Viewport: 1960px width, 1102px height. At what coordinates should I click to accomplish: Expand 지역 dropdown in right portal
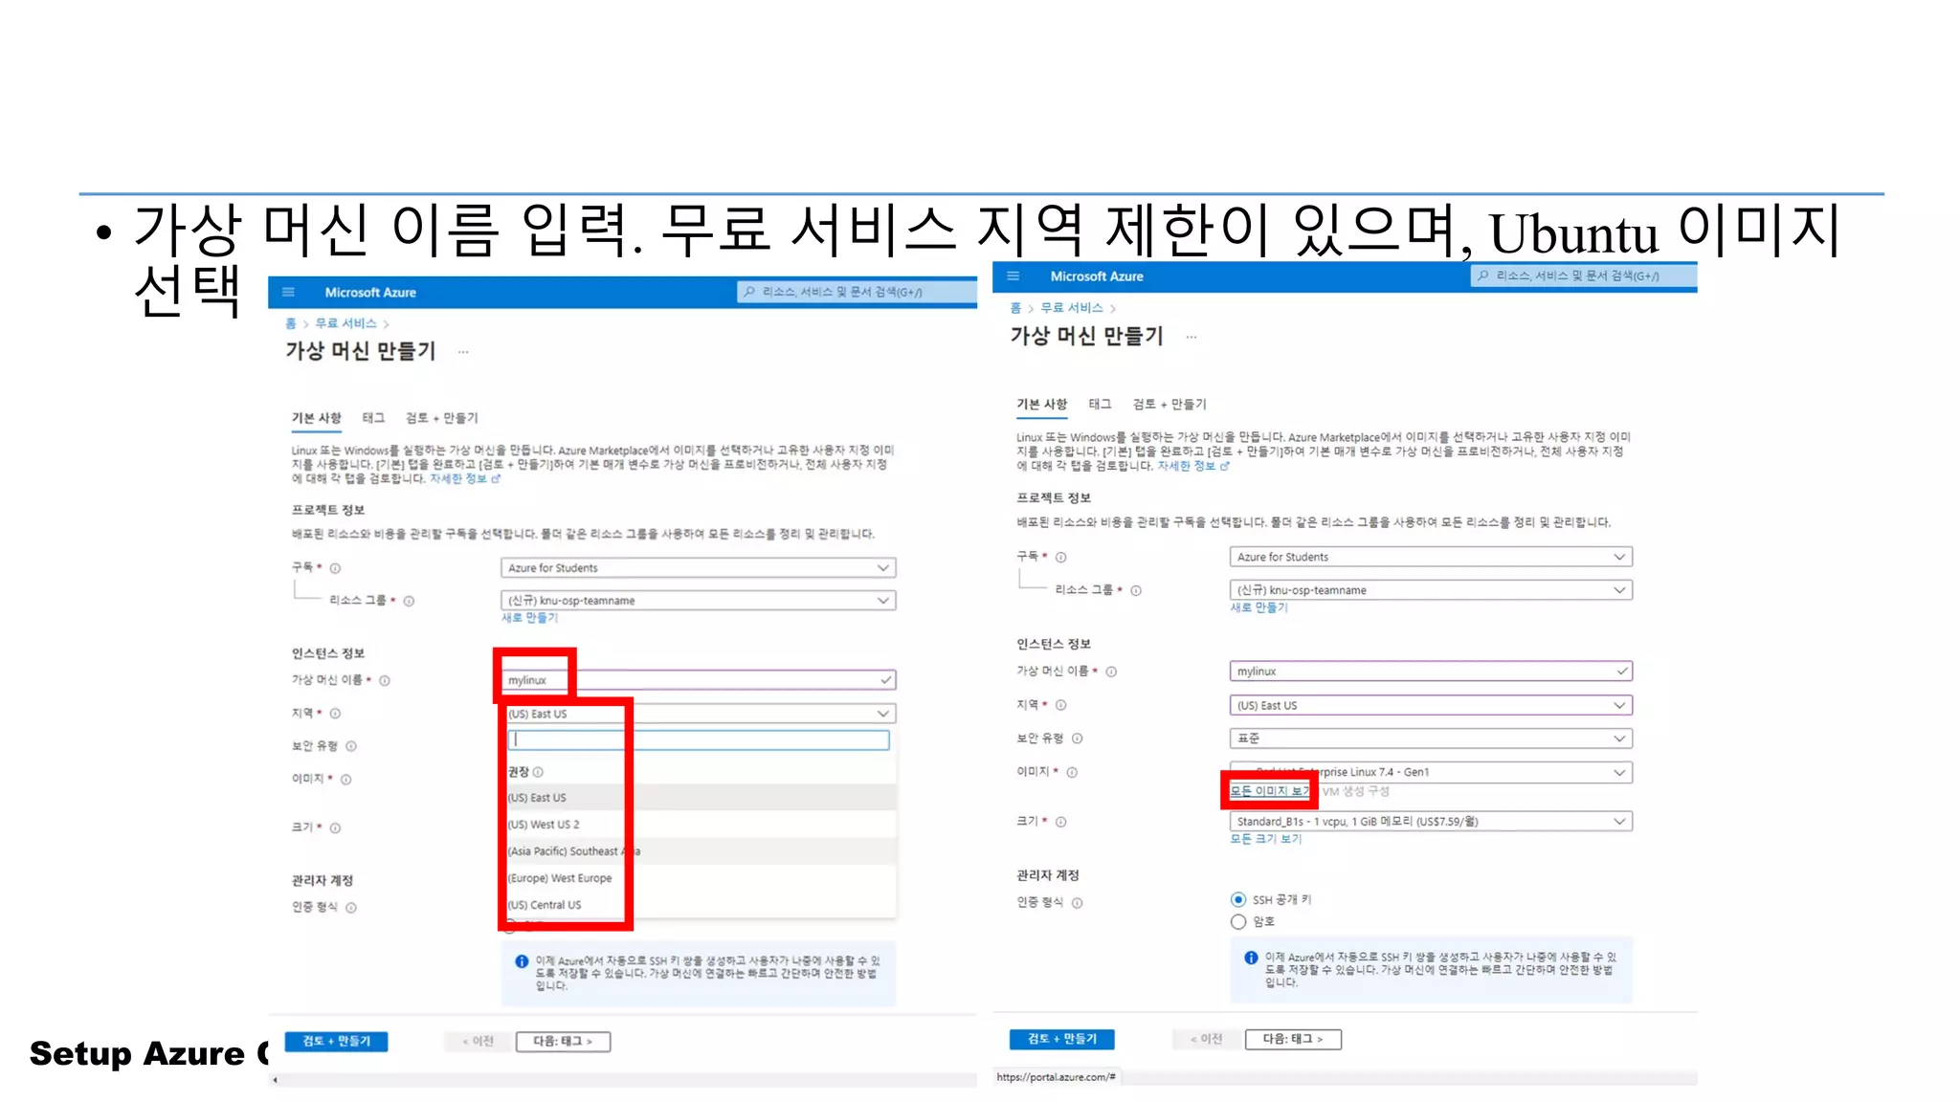(1431, 705)
